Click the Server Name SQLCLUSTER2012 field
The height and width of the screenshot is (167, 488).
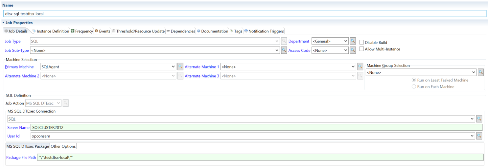coord(256,127)
